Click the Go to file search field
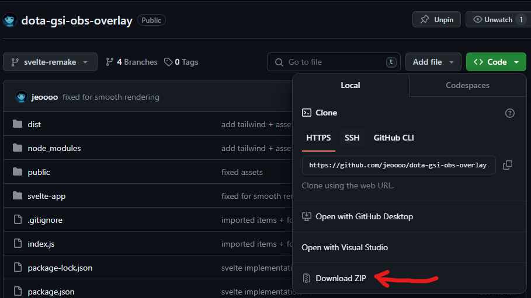Viewport: 531px width, 298px height. [x=334, y=62]
